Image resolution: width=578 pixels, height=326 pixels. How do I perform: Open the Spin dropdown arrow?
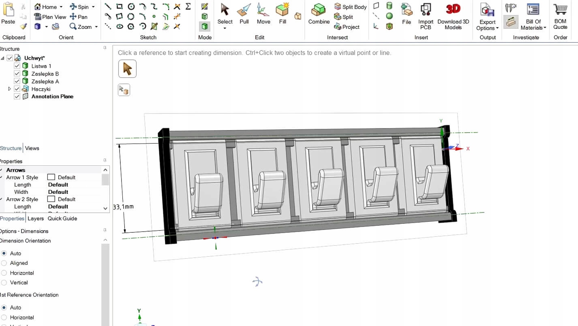[93, 7]
